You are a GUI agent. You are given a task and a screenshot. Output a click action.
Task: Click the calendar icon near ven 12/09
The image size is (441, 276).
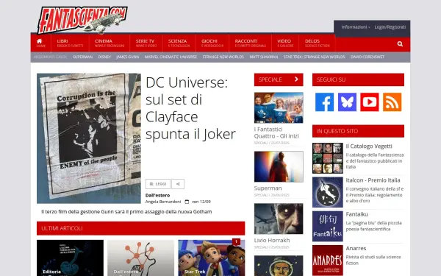187,202
